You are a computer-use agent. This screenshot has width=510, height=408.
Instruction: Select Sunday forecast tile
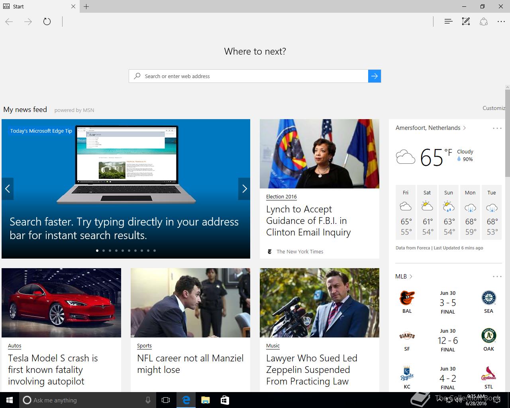pos(449,212)
